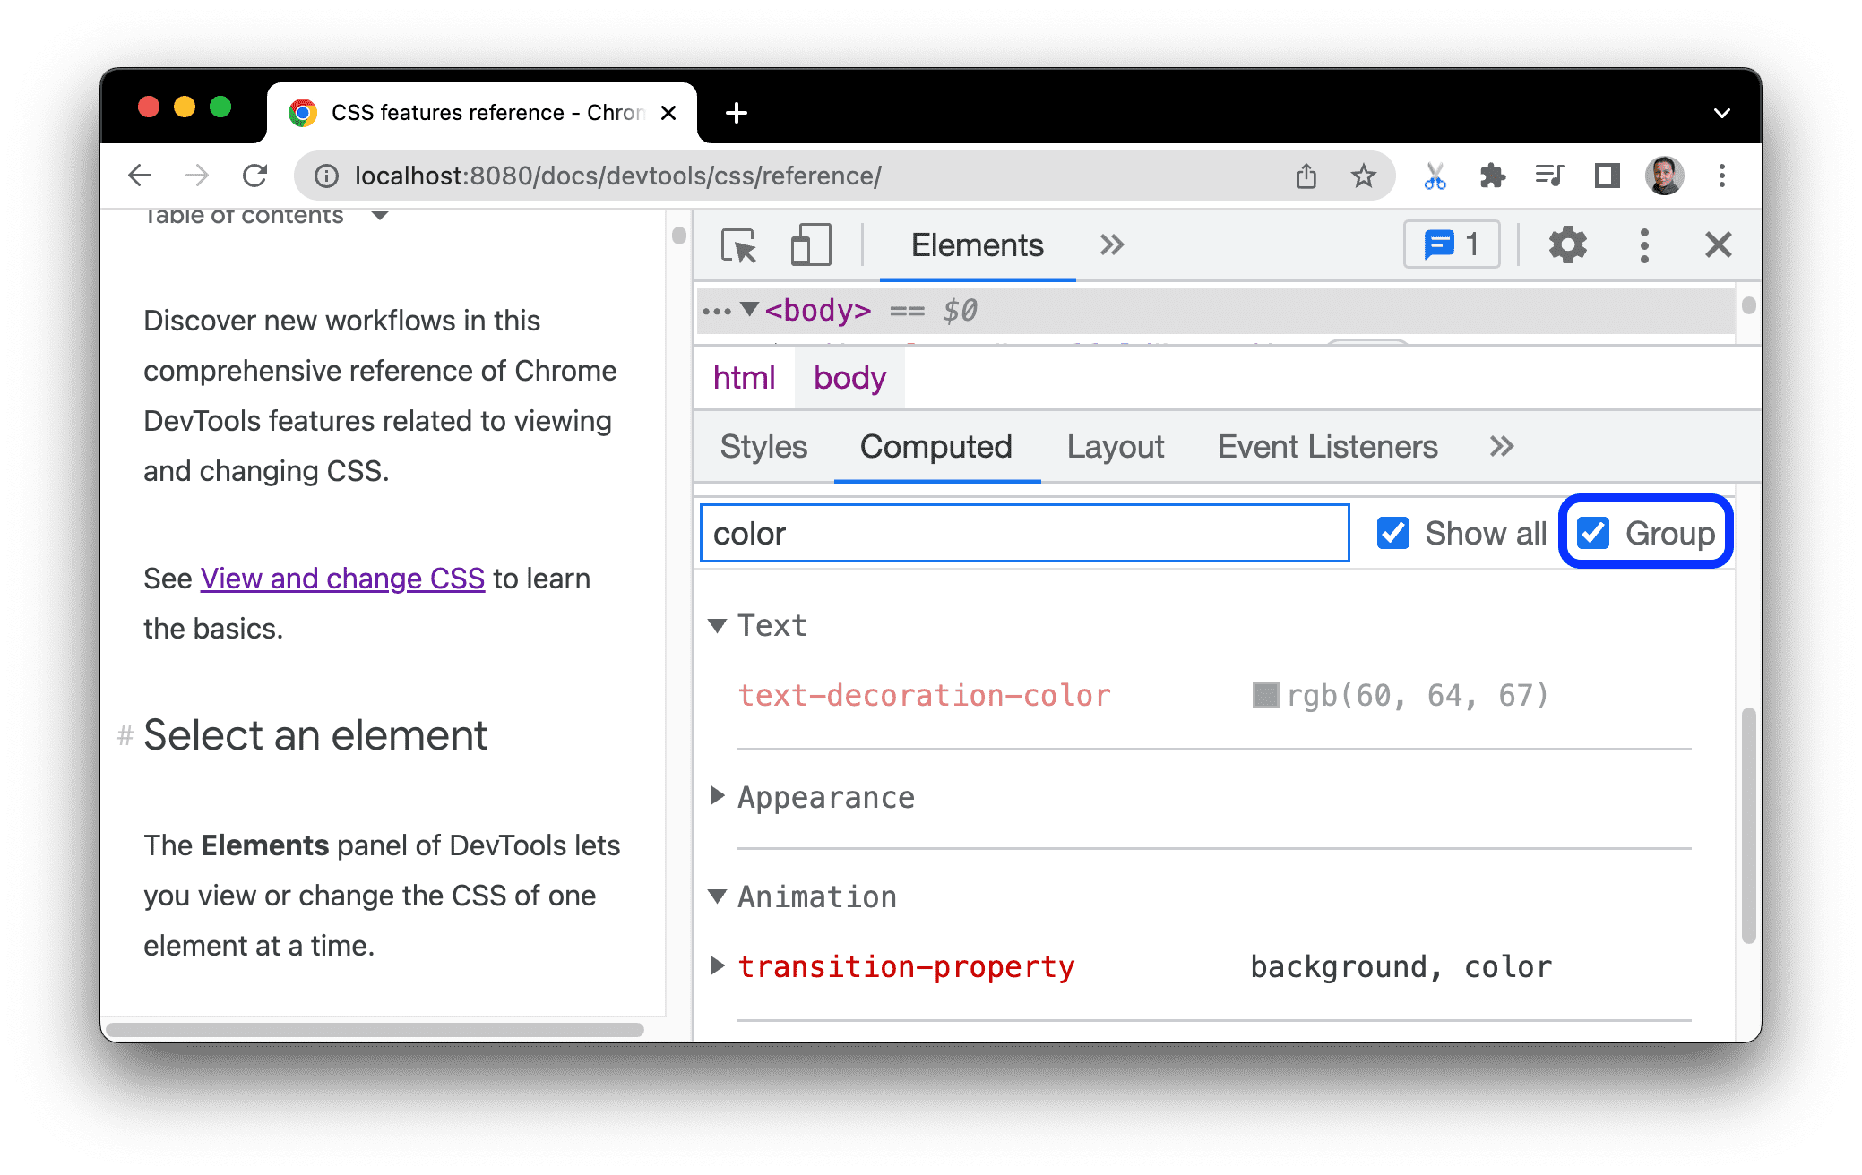1862x1175 pixels.
Task: Go back to previous page
Action: pyautogui.click(x=140, y=176)
